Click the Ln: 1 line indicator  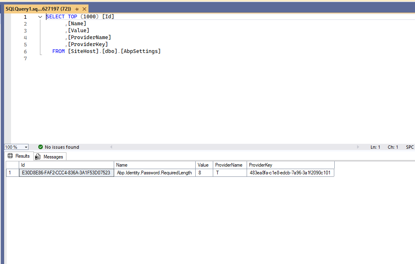(x=375, y=147)
